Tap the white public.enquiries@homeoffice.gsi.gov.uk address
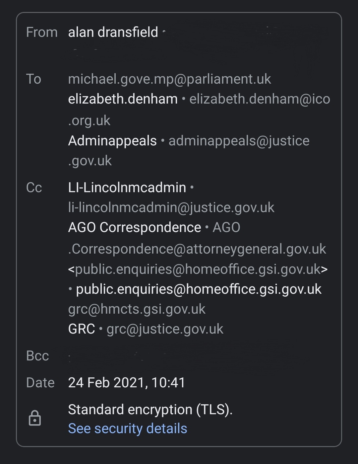This screenshot has height=464, width=358. [x=199, y=289]
